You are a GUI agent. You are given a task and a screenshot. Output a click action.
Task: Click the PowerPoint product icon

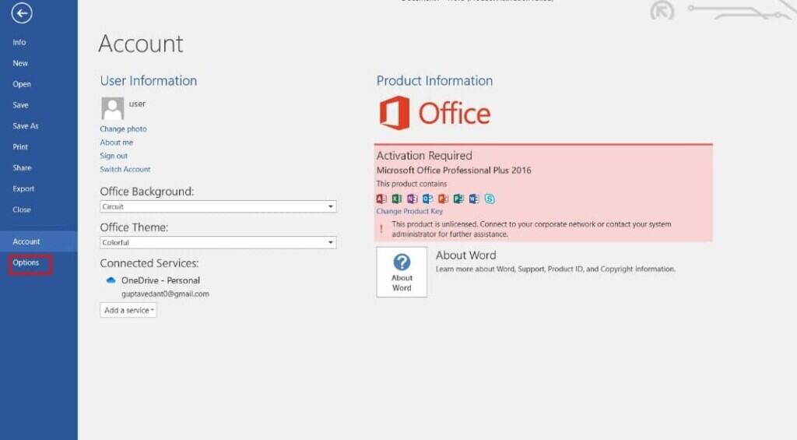point(443,199)
